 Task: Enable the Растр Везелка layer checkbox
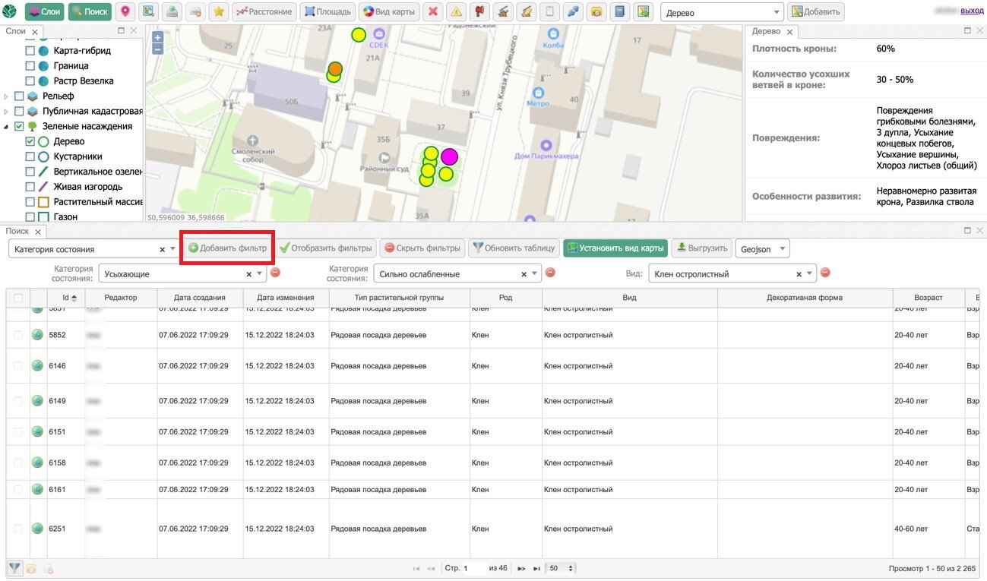(30, 81)
